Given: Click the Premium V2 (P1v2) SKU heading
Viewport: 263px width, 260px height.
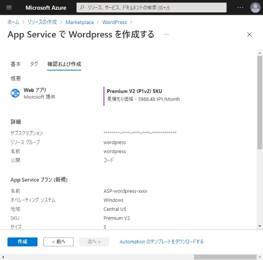Looking at the screenshot, I should 135,91.
